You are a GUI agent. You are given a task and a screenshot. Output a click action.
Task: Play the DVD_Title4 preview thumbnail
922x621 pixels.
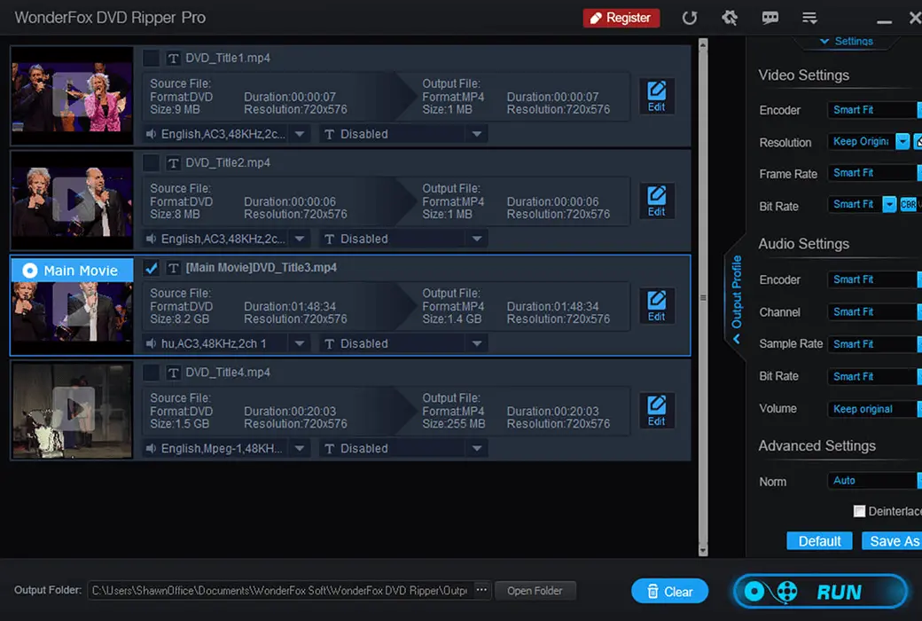tap(73, 408)
